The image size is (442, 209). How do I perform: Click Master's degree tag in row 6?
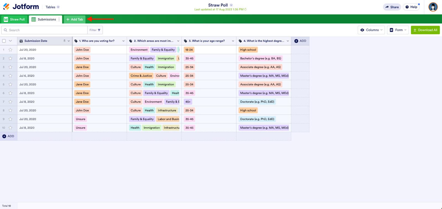coord(264,93)
